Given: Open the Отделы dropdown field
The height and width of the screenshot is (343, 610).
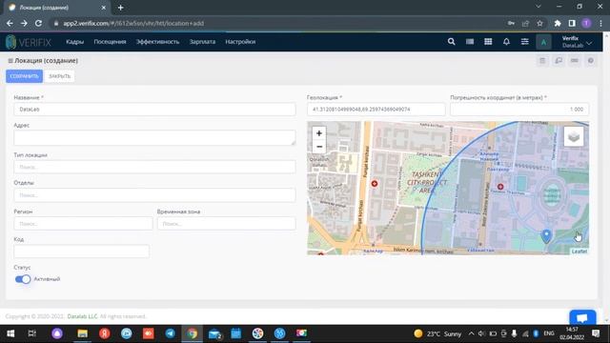Looking at the screenshot, I should [x=154, y=194].
